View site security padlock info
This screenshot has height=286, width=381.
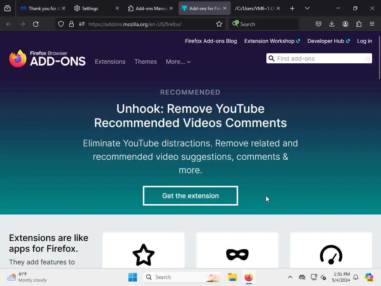click(71, 24)
